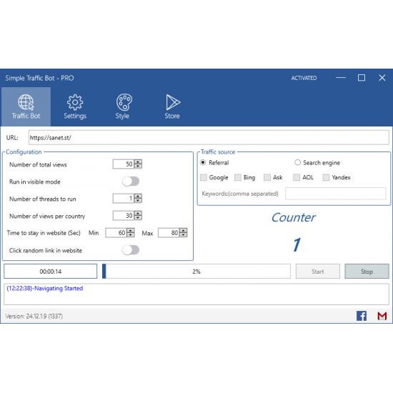Decrease Min time to stay value

[131, 235]
